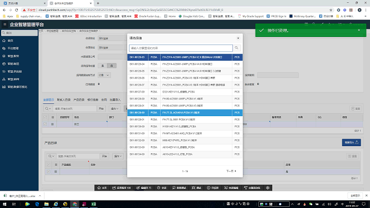Open 操作 actions menu in contact grid
The image size is (370, 208).
[114, 109]
